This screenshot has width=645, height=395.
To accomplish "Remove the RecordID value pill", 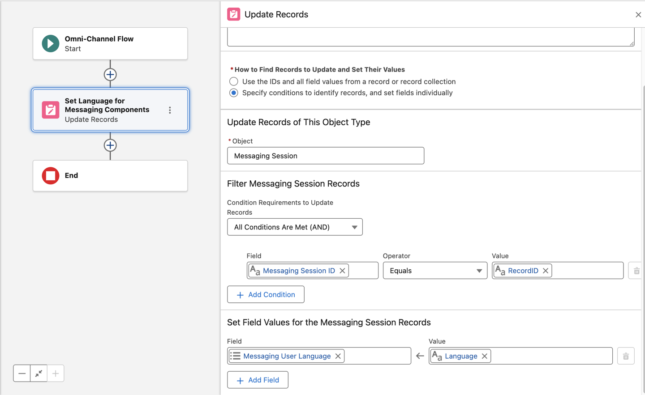I will pyautogui.click(x=546, y=271).
